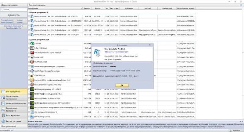This screenshot has width=244, height=132.
Task: Click Установить программу с Revo Uninstaller Pro
Action: coord(13,27)
